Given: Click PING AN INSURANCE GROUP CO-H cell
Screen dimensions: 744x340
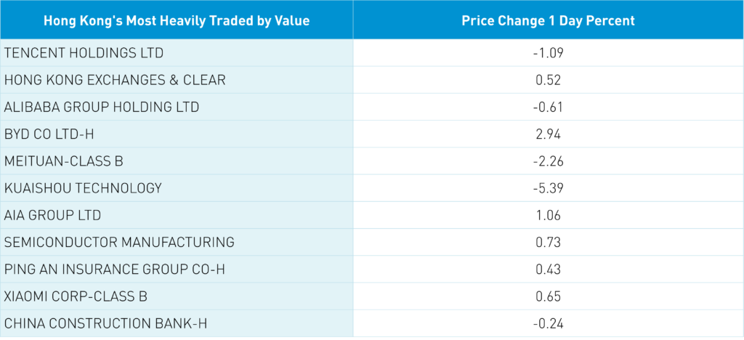Looking at the screenshot, I should (x=115, y=270).
